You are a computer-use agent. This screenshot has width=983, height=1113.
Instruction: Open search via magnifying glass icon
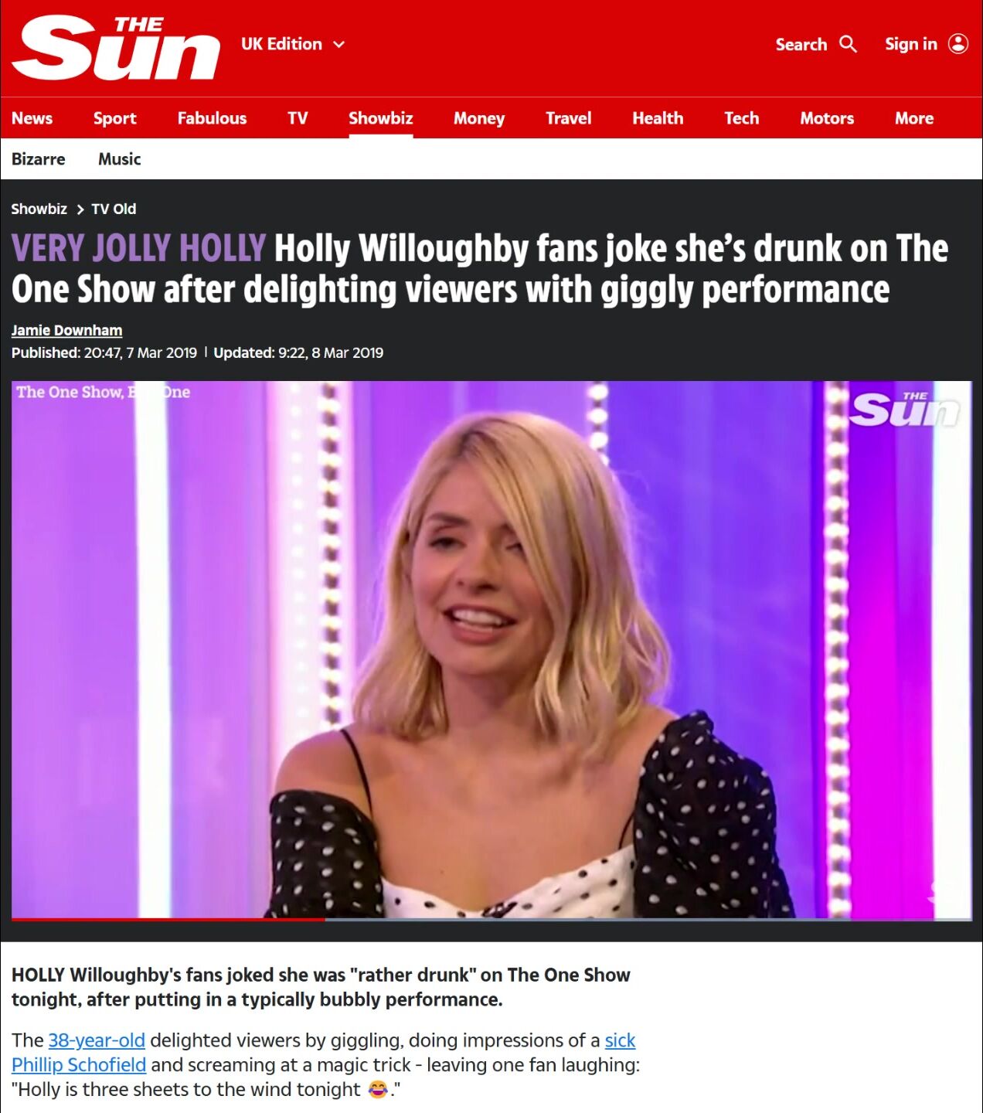tap(848, 44)
